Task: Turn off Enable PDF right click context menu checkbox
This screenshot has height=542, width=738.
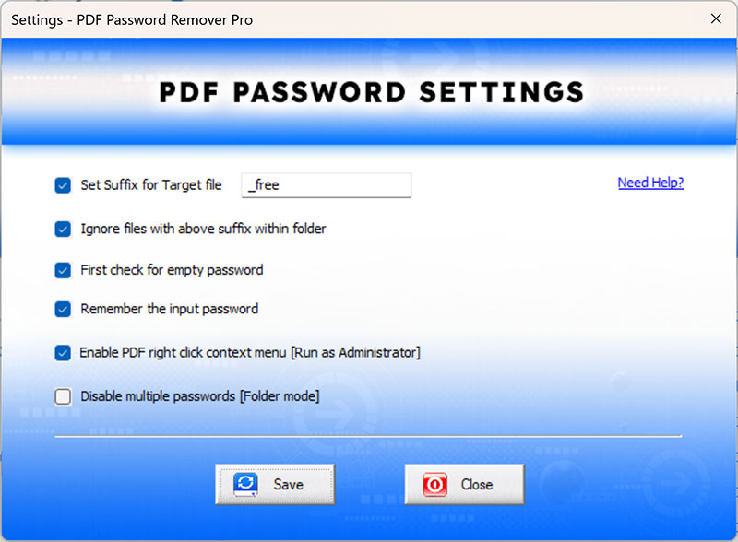Action: 63,353
